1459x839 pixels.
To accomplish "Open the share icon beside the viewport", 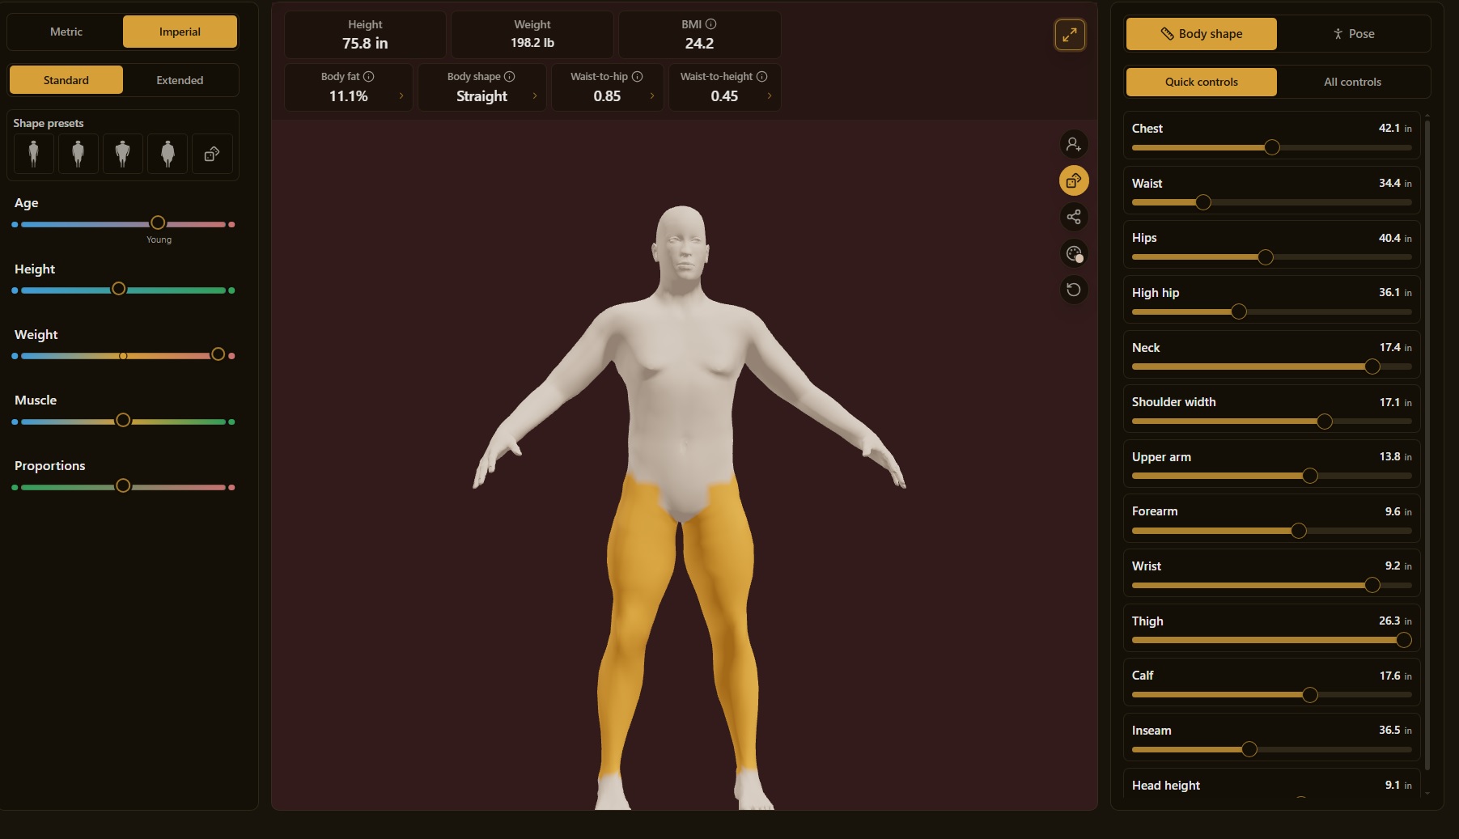I will pyautogui.click(x=1074, y=217).
